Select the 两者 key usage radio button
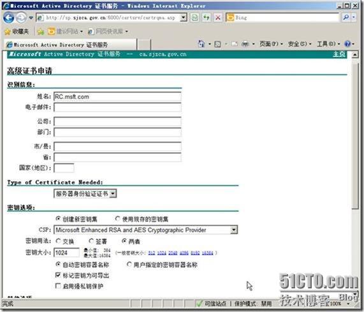 point(124,241)
